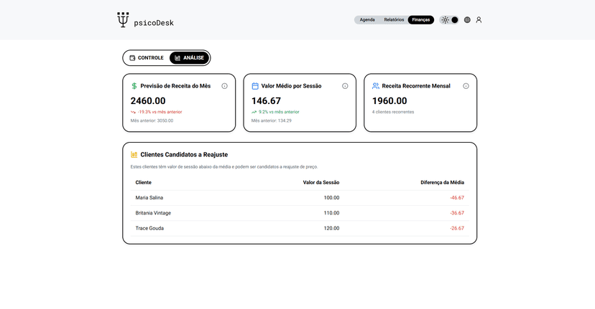Click the Valor da Sessão column header
This screenshot has width=595, height=309.
pos(321,182)
